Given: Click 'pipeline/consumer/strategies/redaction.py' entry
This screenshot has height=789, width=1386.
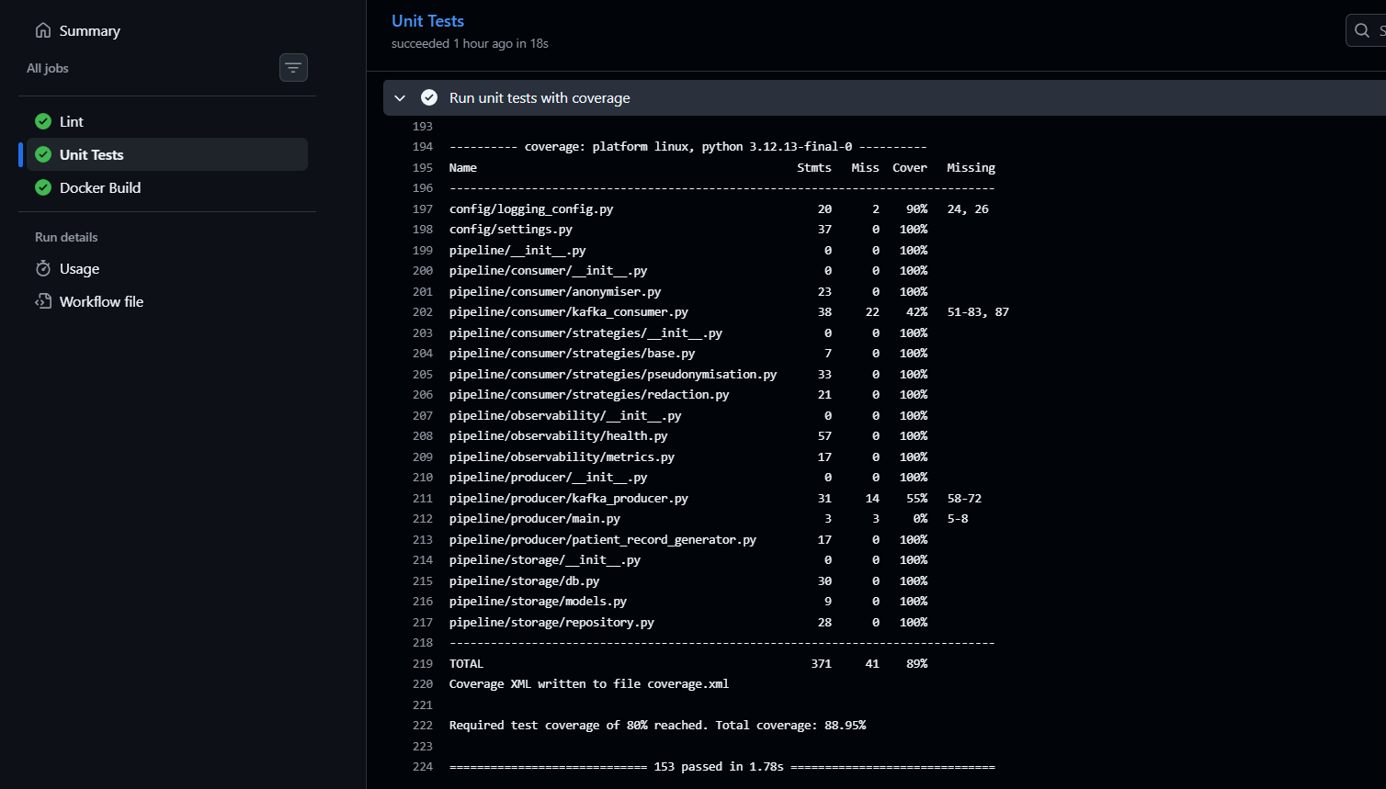Looking at the screenshot, I should [589, 395].
